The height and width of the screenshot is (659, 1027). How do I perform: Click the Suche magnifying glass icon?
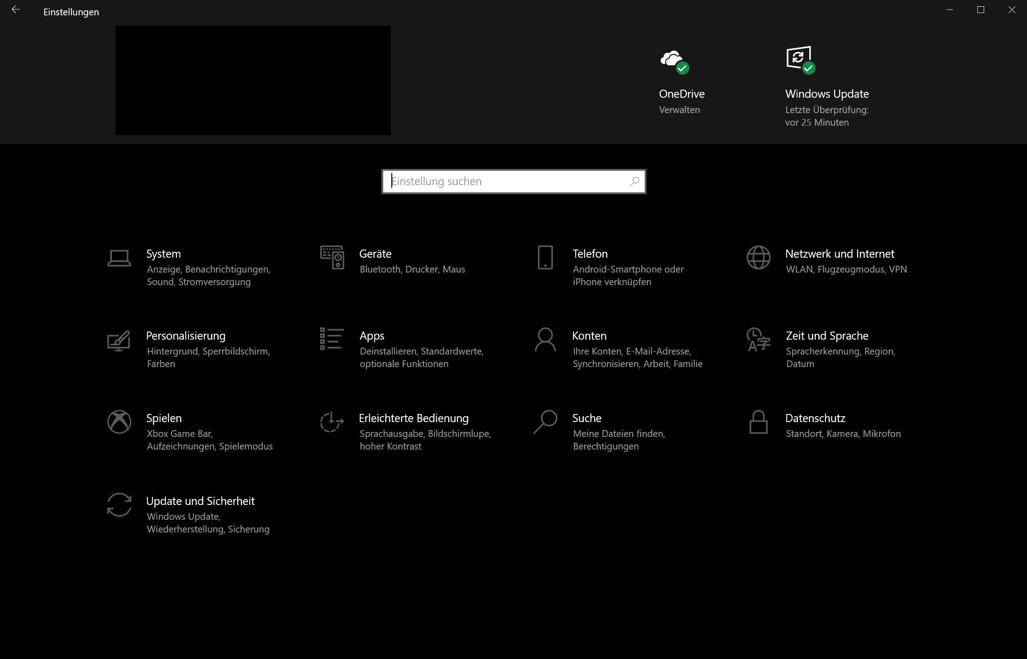[545, 422]
